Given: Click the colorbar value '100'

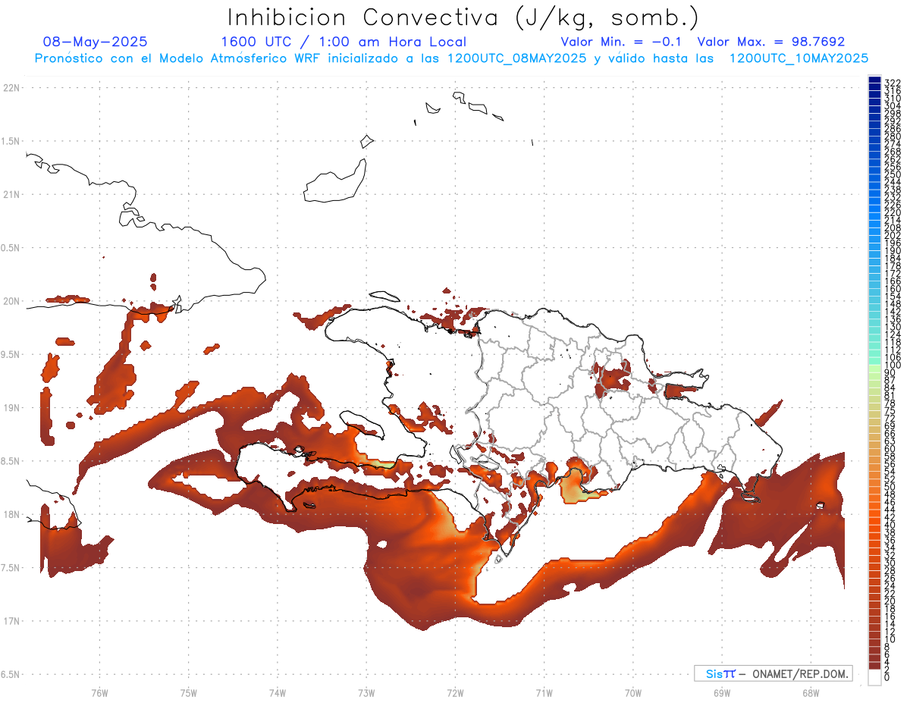Looking at the screenshot, I should [893, 365].
